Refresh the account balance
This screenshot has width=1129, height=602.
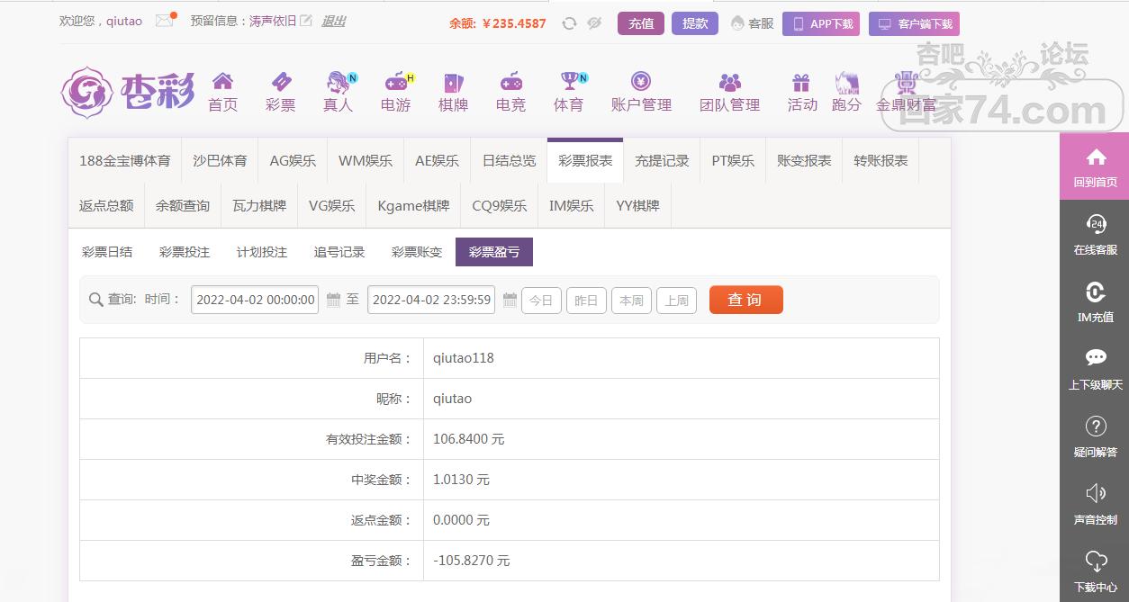(569, 23)
